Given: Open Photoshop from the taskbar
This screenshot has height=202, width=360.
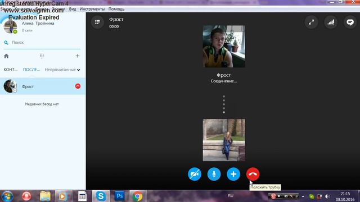Looking at the screenshot, I should 119,196.
